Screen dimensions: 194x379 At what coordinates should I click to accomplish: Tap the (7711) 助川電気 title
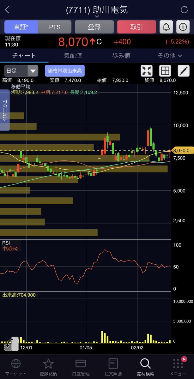pos(97,9)
